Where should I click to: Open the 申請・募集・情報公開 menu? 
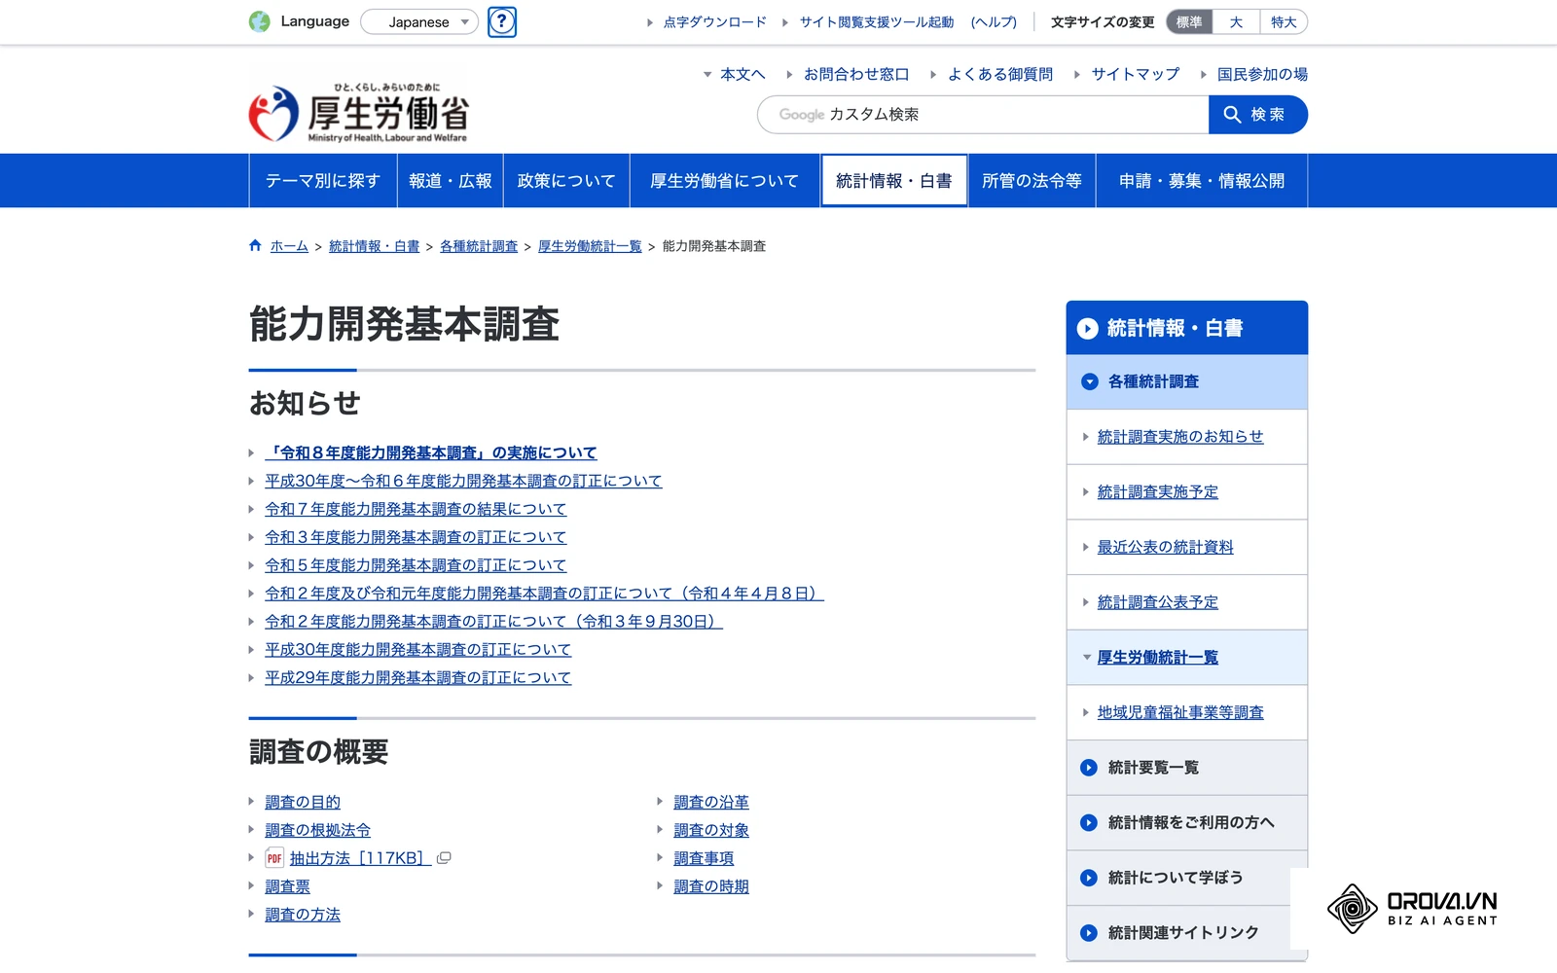(1202, 181)
